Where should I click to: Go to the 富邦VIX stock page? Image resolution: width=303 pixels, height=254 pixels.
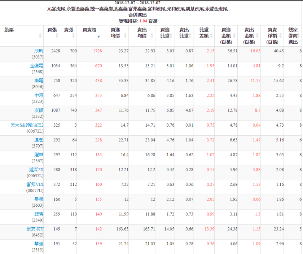(34, 184)
